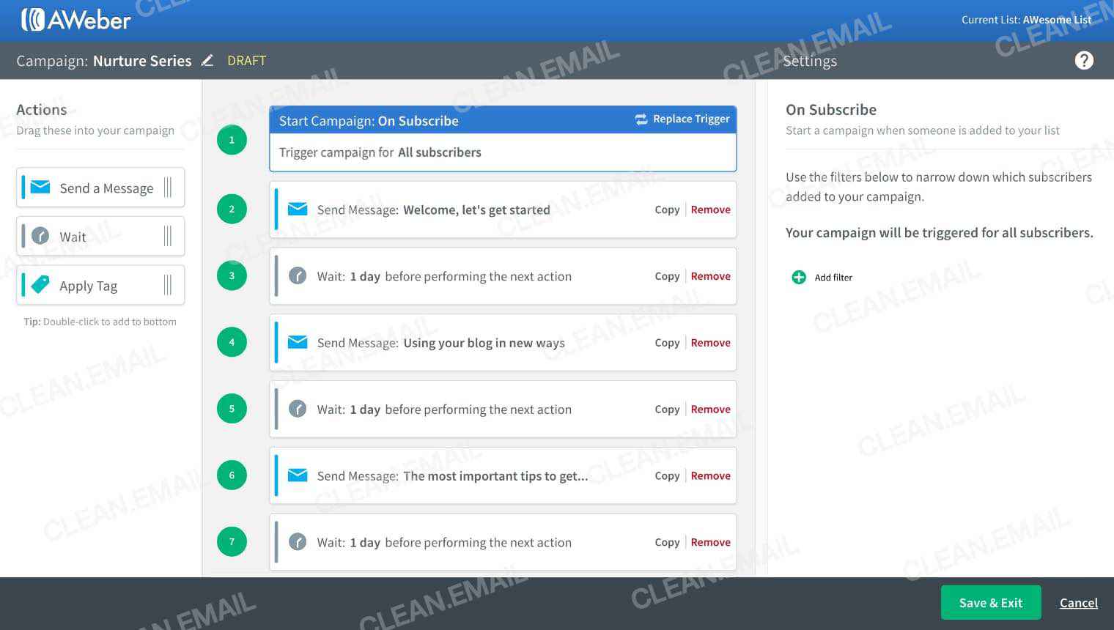Click clock icon on step 7 wait card
The height and width of the screenshot is (630, 1114).
pos(297,542)
